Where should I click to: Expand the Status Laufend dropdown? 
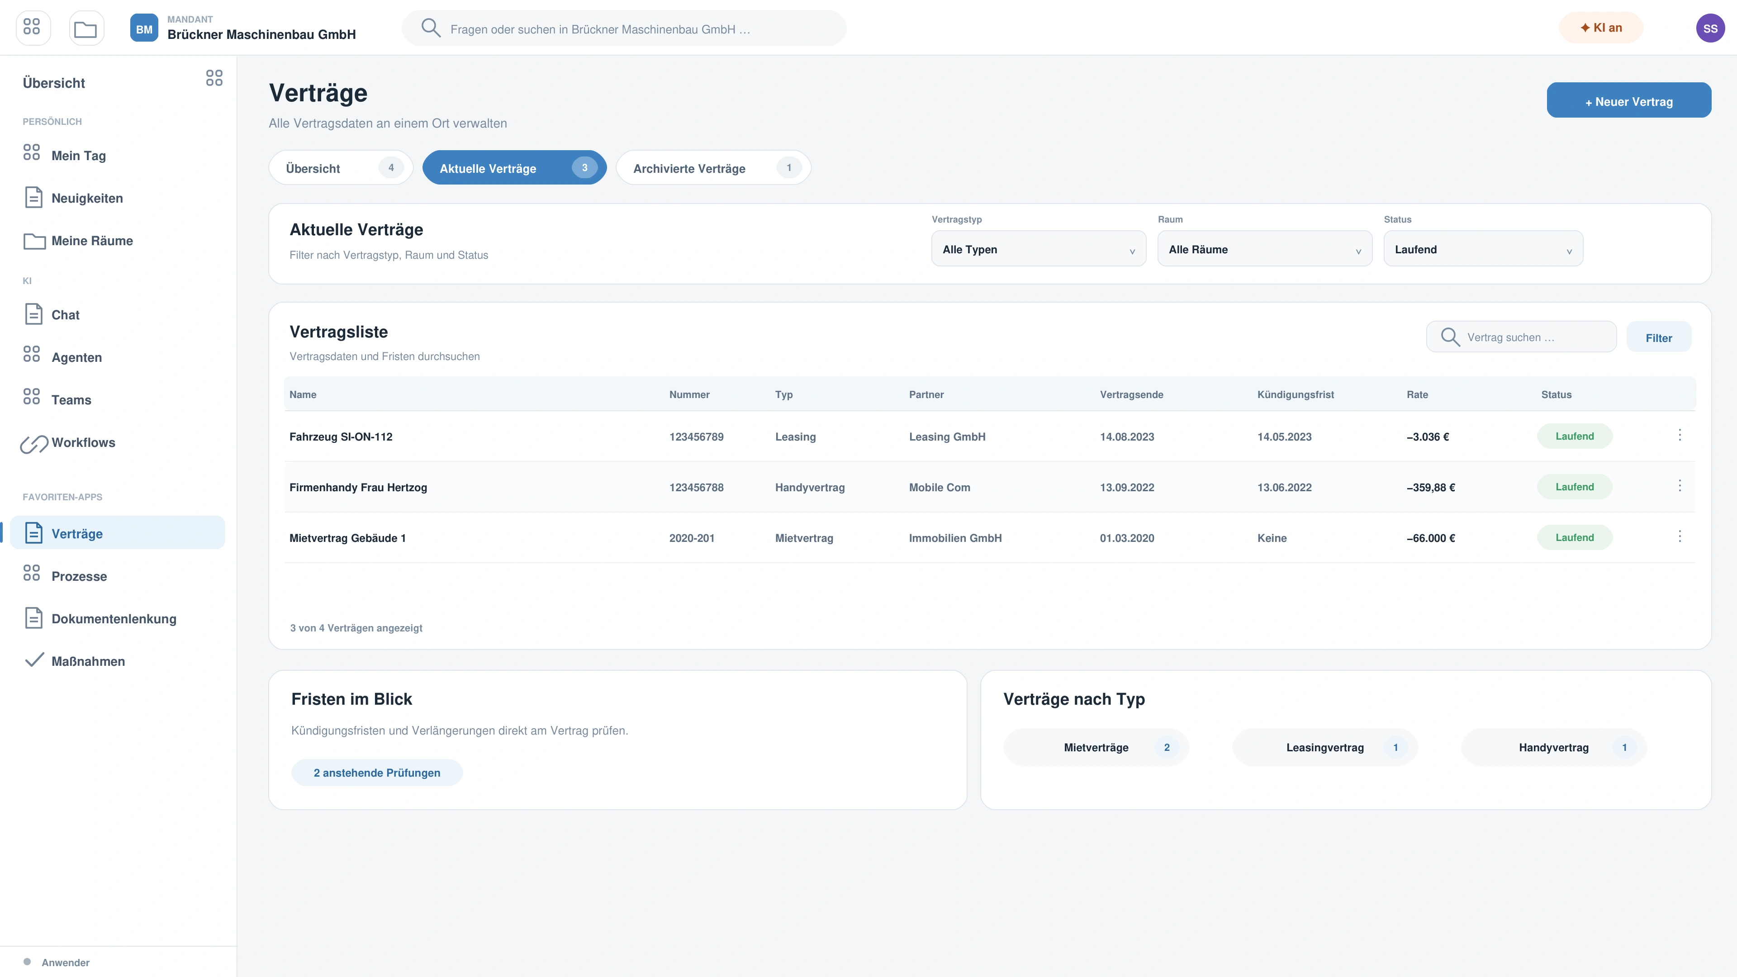(1483, 249)
